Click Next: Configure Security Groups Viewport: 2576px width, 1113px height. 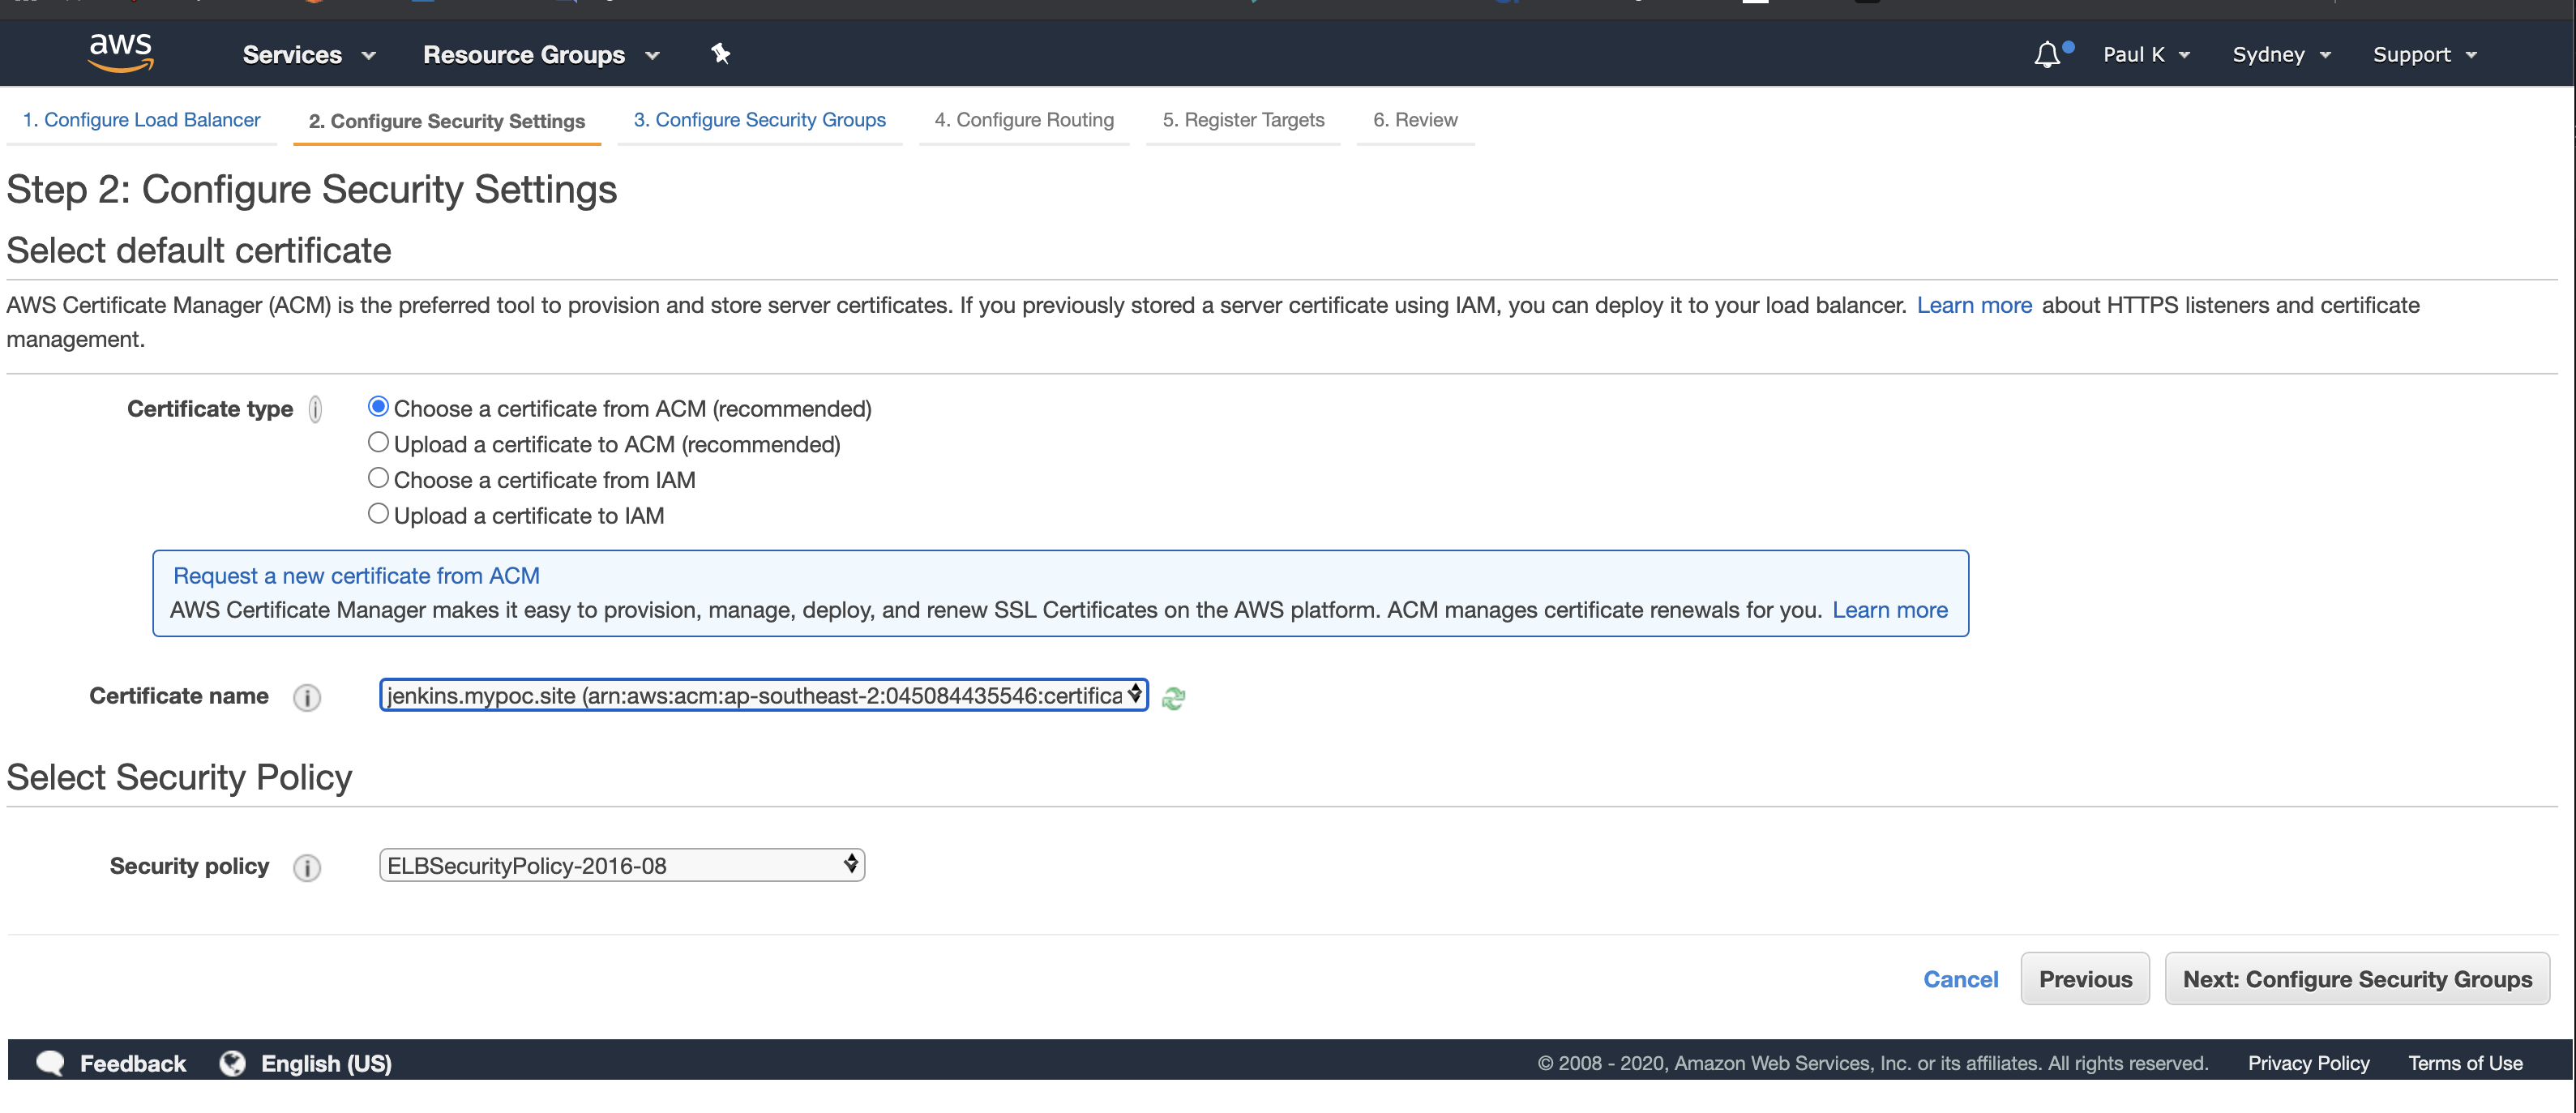pyautogui.click(x=2357, y=979)
